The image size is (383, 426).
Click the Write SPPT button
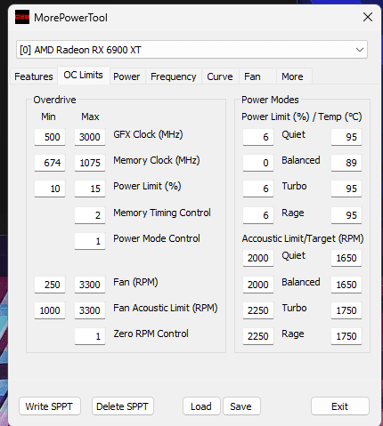pyautogui.click(x=50, y=406)
